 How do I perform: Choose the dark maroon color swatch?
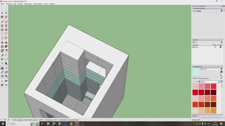[x=213, y=92]
